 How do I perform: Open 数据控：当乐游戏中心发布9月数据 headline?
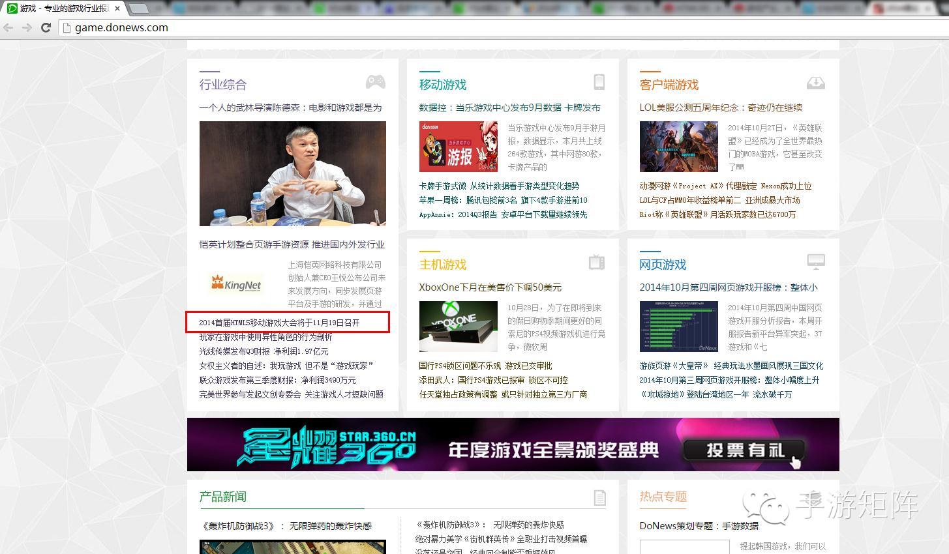pos(510,108)
